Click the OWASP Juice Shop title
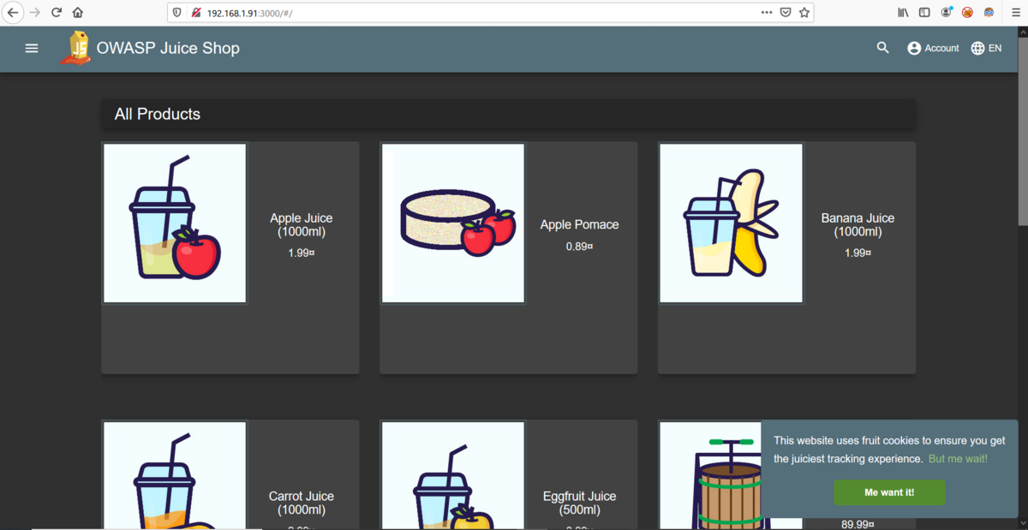This screenshot has height=530, width=1028. tap(168, 48)
